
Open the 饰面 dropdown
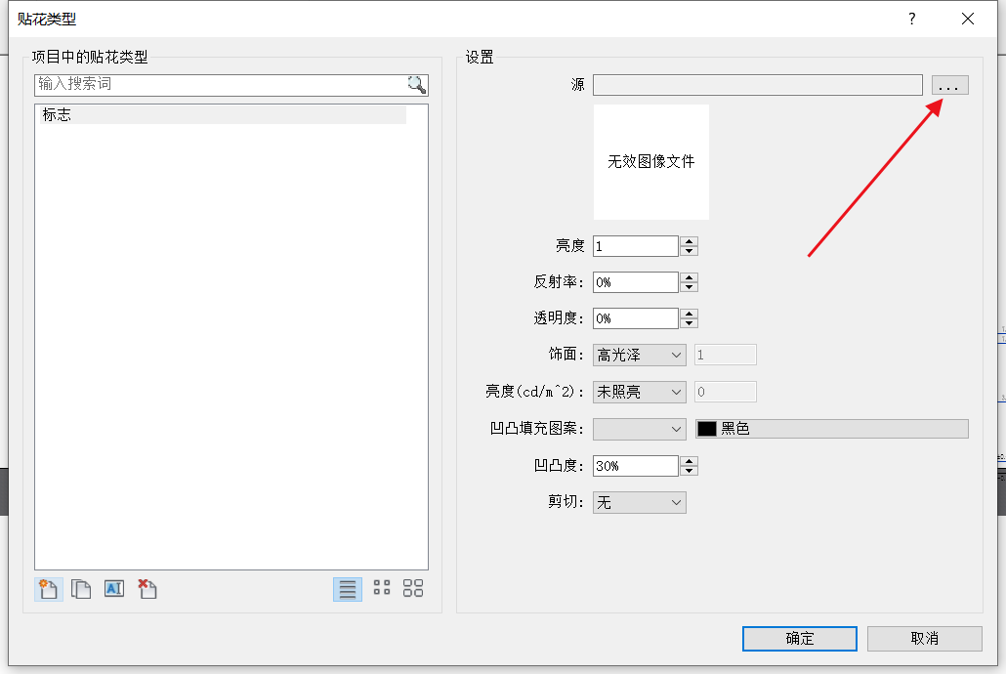pos(639,356)
